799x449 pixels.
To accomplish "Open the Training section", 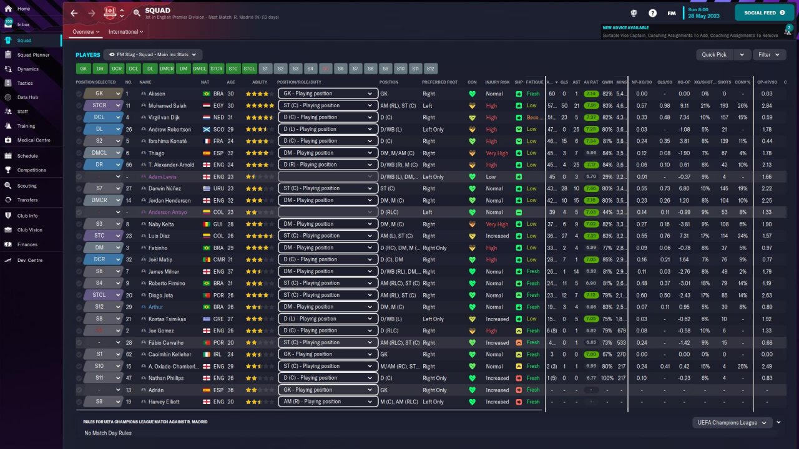I will [26, 126].
